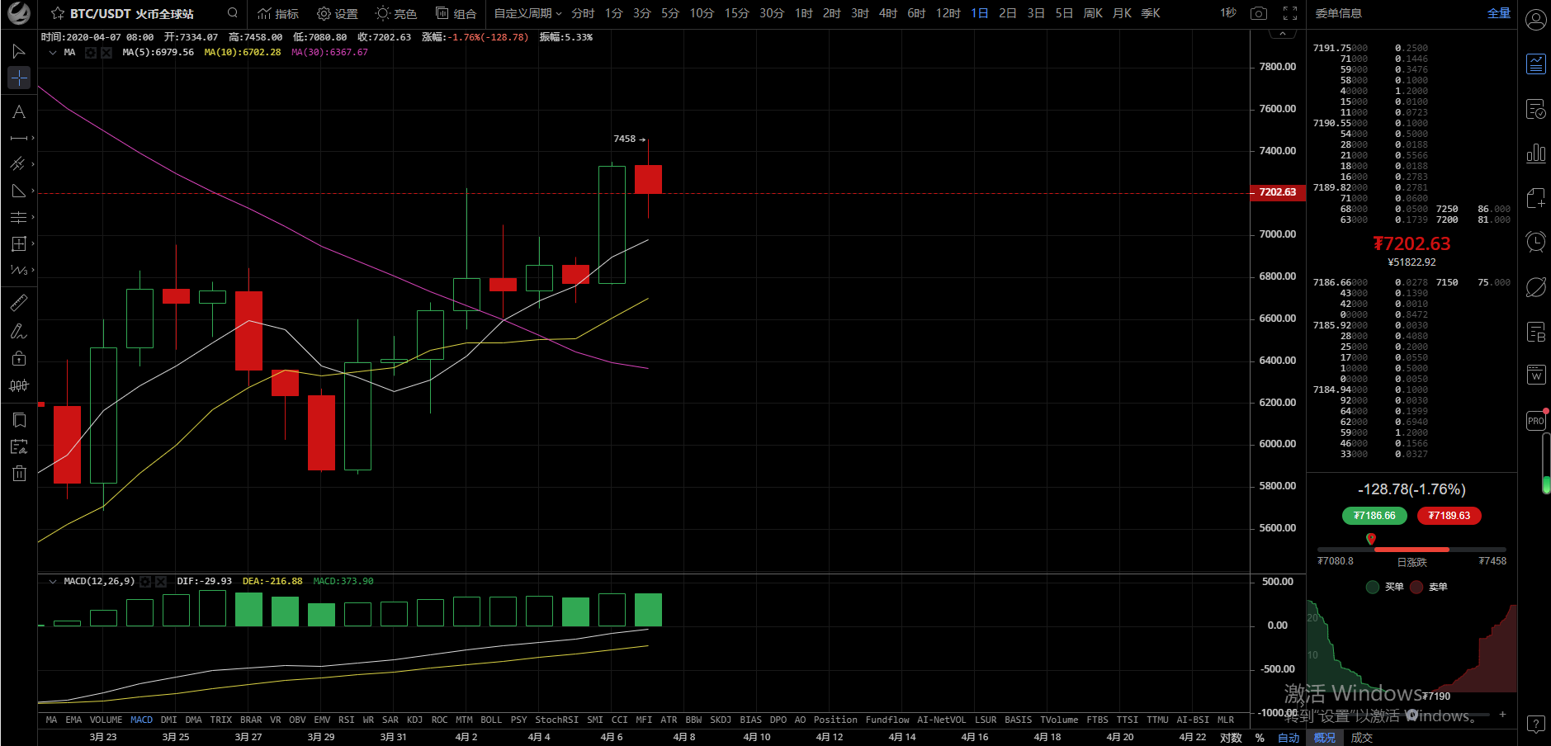Click the green 7186.66 bid price button

pyautogui.click(x=1374, y=516)
